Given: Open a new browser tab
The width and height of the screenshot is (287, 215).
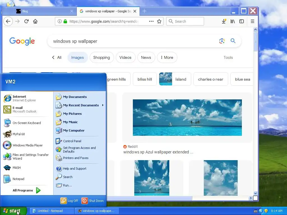Looking at the screenshot, I should pyautogui.click(x=144, y=11).
